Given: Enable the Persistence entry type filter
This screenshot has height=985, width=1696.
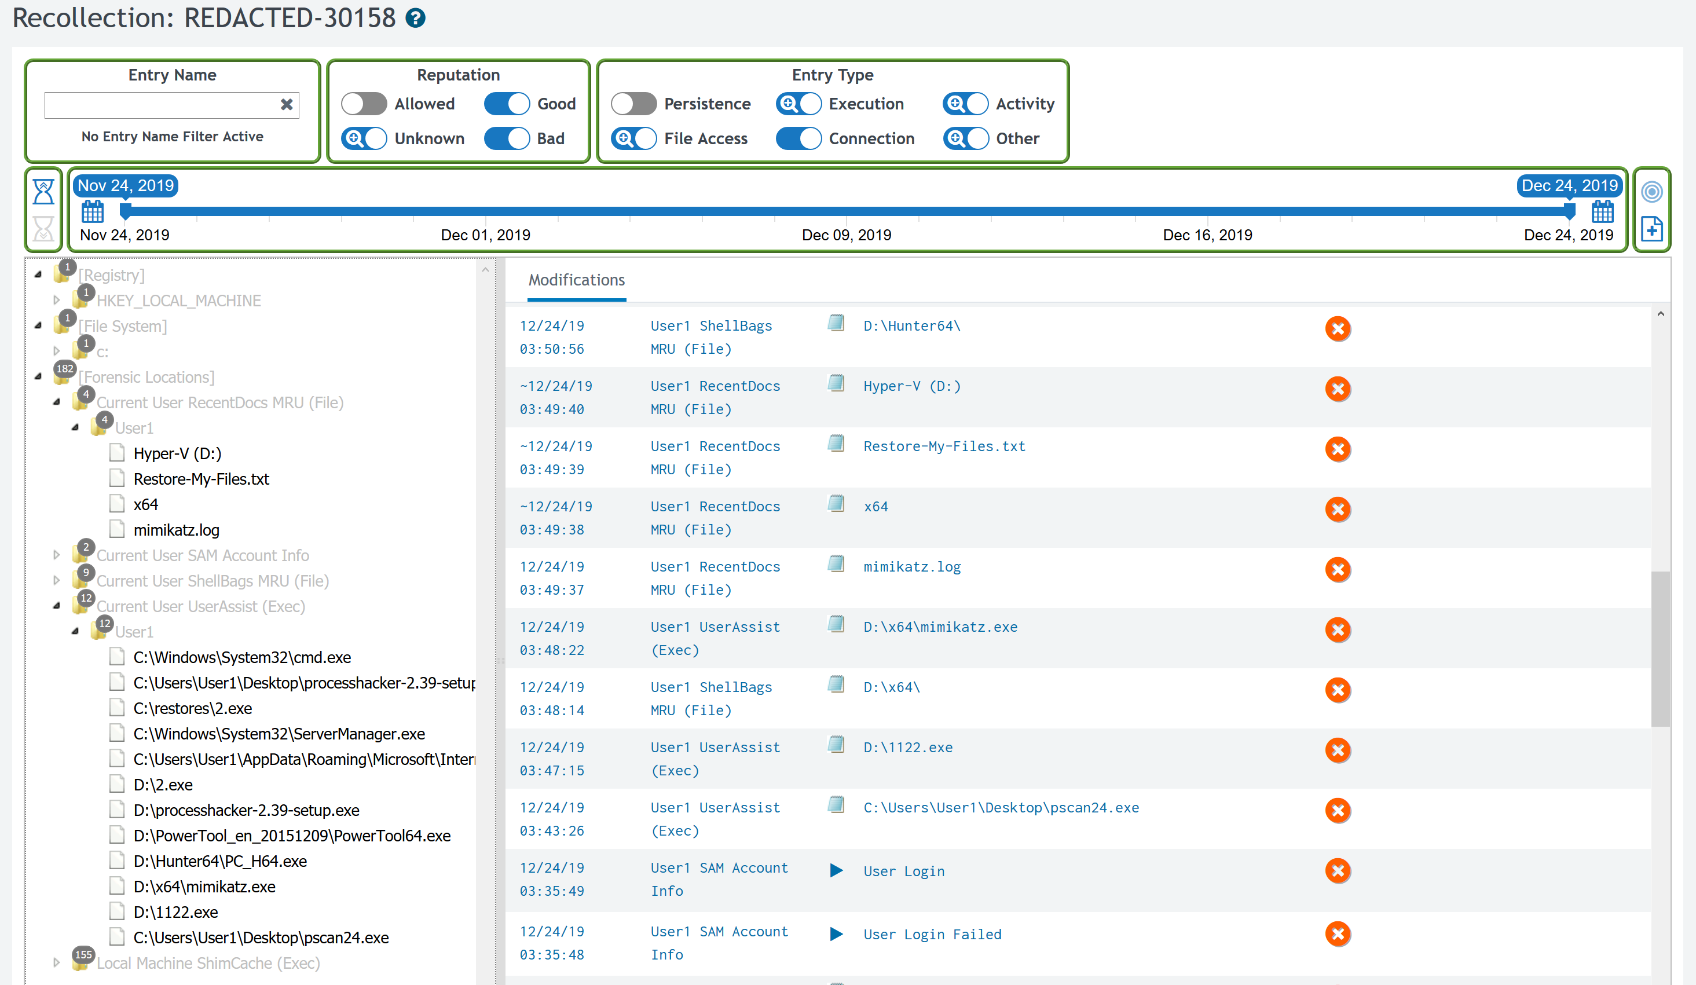Looking at the screenshot, I should (633, 104).
